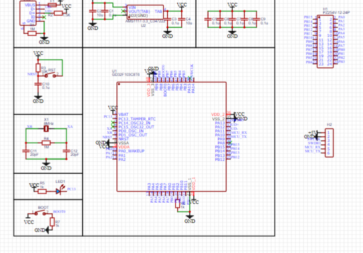Select resistor R4 in oscillator circuit
This screenshot has height=253, width=363.
(46, 143)
